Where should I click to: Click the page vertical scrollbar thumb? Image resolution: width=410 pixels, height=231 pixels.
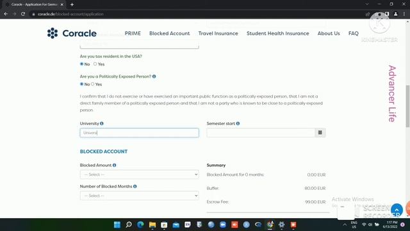[407, 106]
